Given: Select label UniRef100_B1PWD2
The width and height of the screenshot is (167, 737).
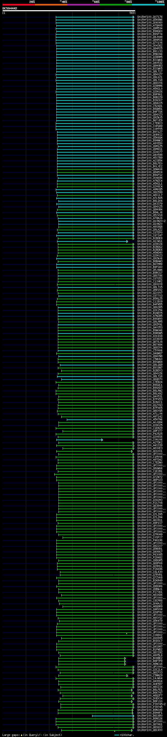Looking at the screenshot, I should (x=150, y=649).
